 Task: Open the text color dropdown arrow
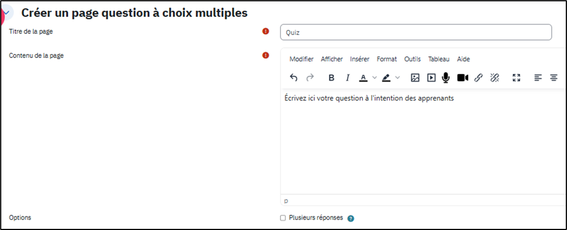coord(375,78)
